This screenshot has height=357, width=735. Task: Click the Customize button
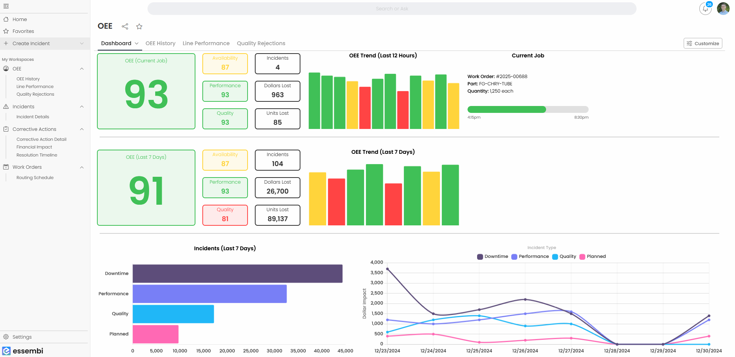coord(702,43)
